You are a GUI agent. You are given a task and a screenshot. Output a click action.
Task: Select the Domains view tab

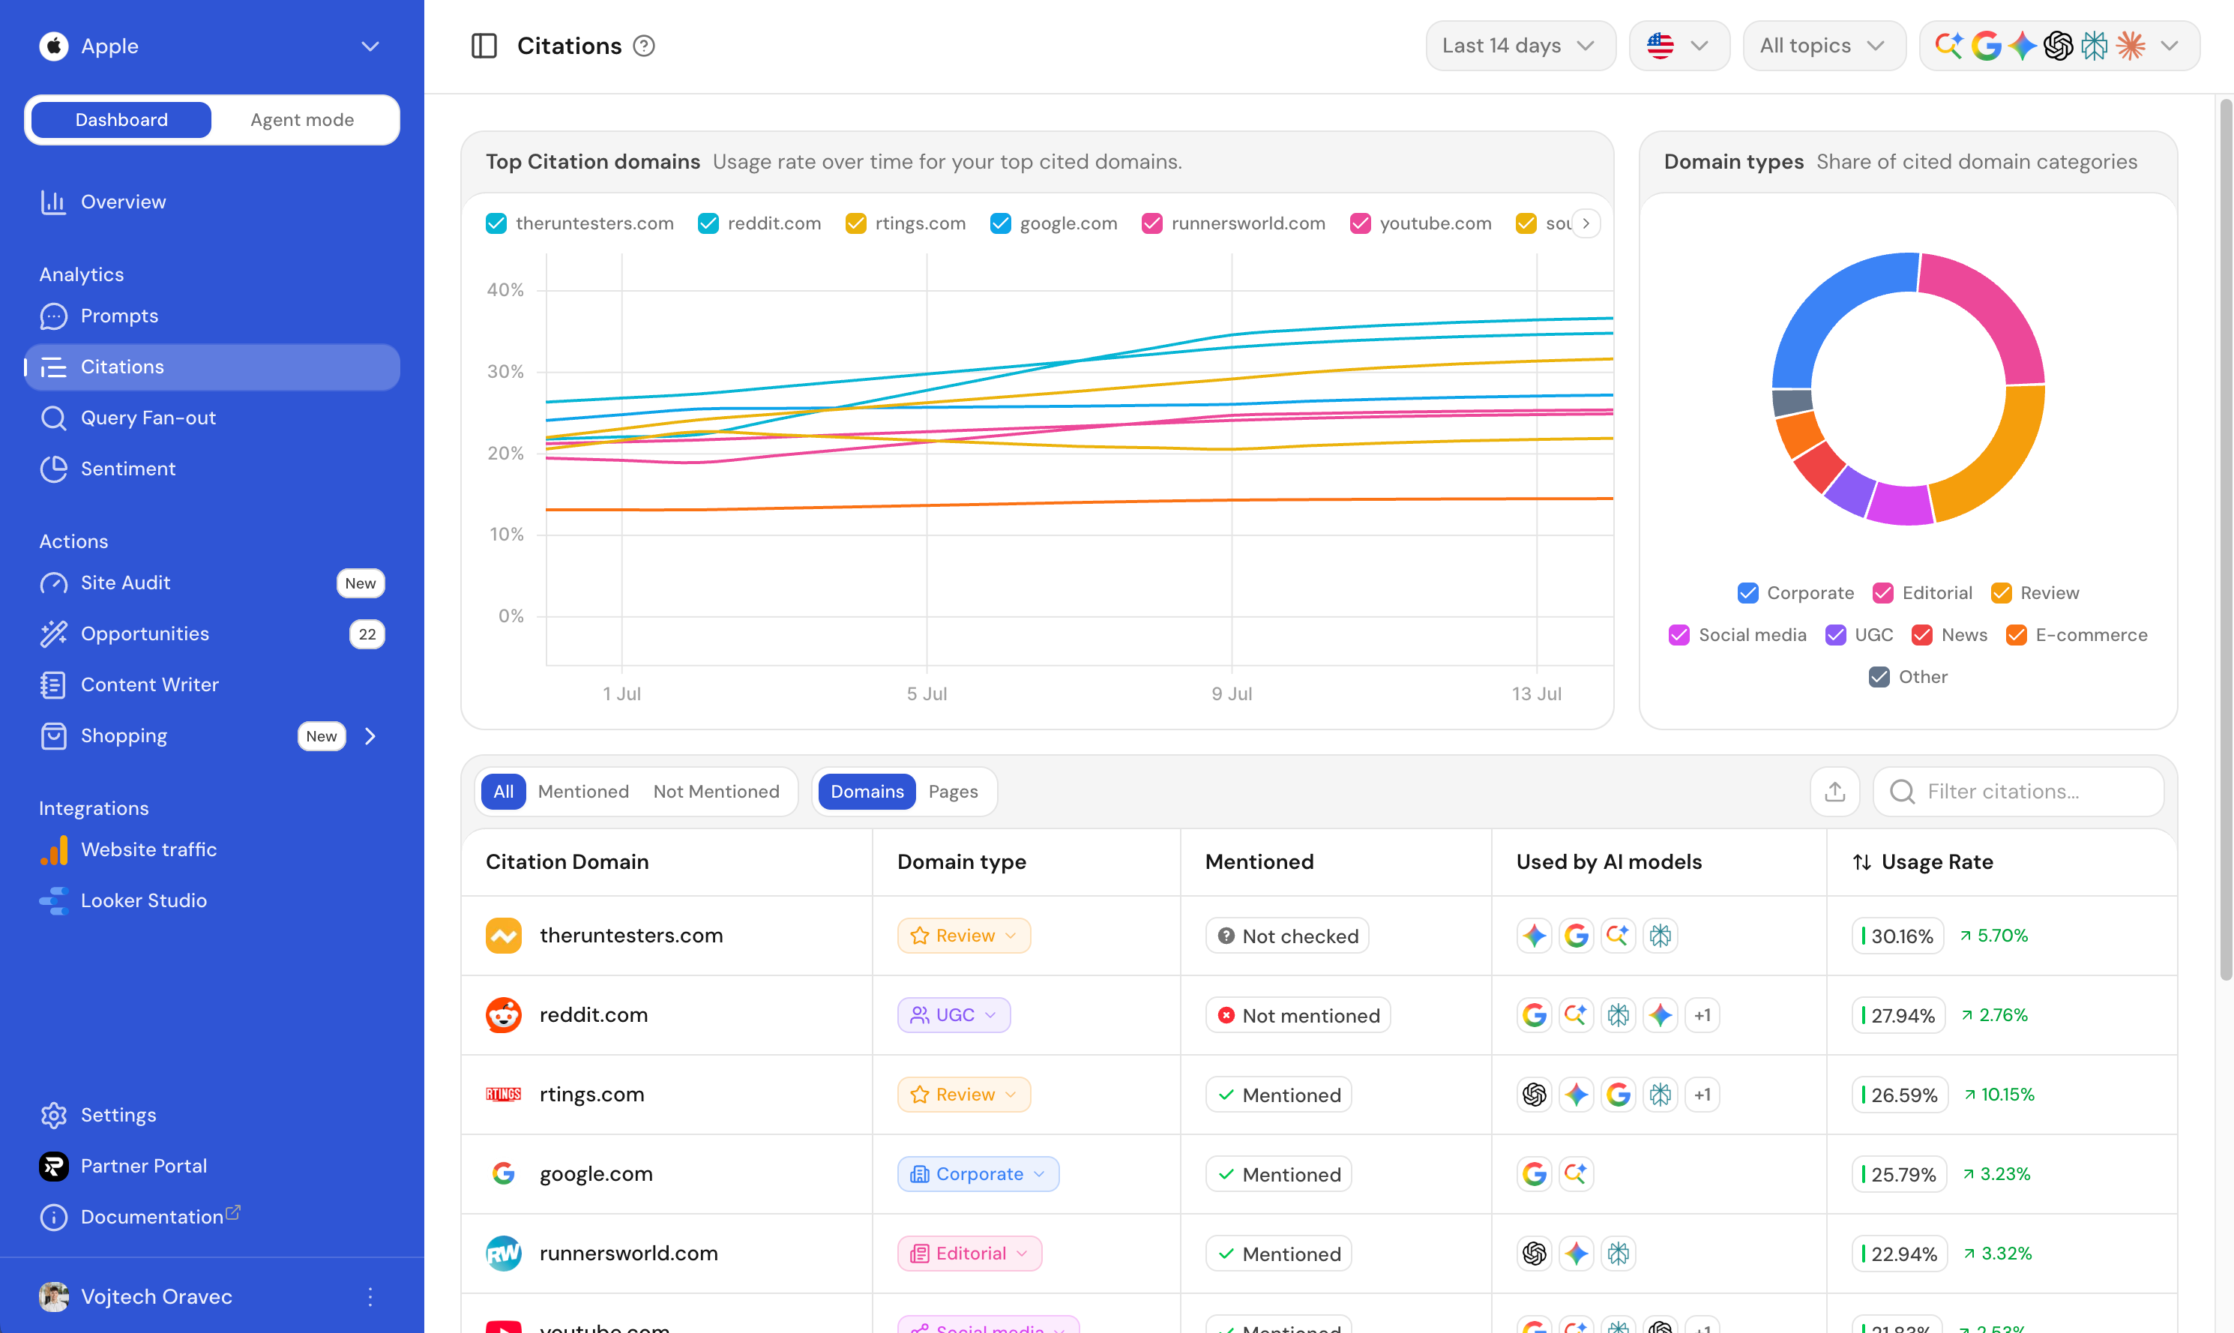click(x=867, y=792)
